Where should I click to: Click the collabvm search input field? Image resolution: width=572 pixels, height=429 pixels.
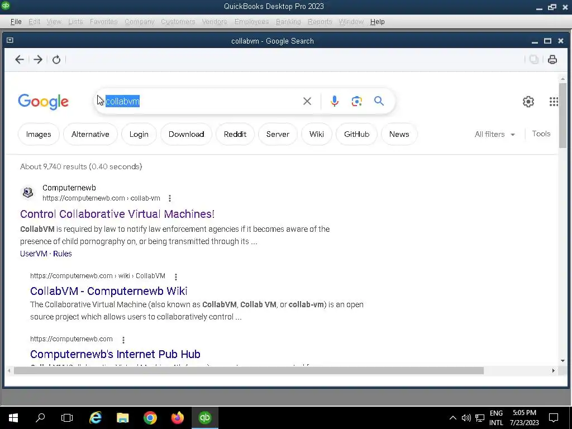point(201,101)
